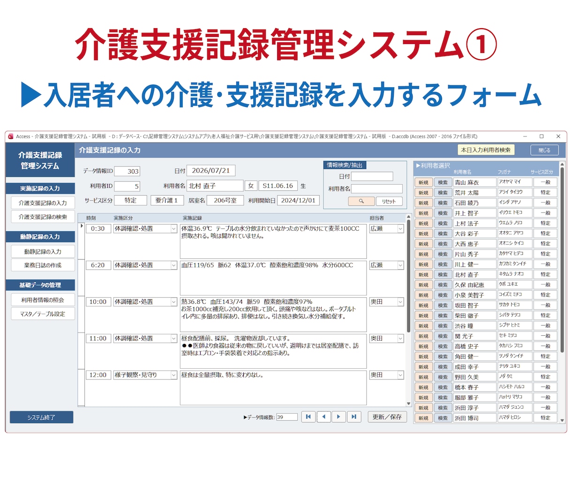The image size is (572, 477).
Task: Click the 利用者ID field showing 5
Action: [127, 186]
